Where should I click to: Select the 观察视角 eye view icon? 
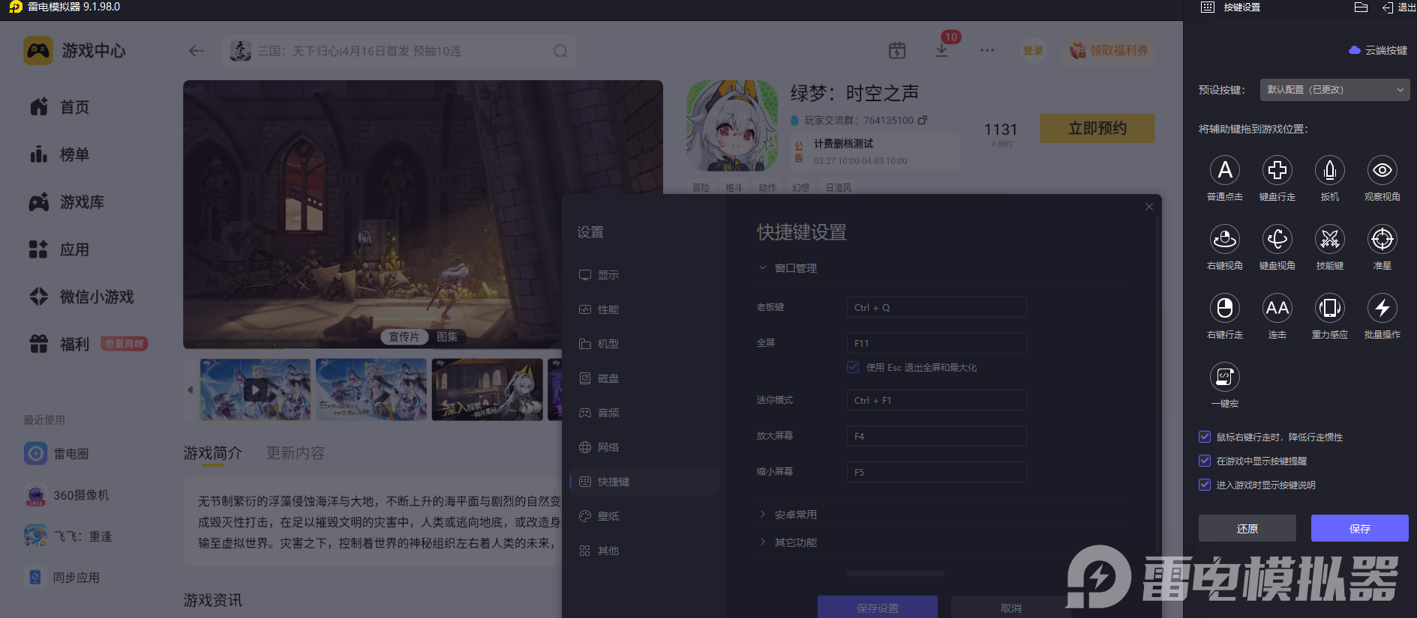click(x=1382, y=170)
